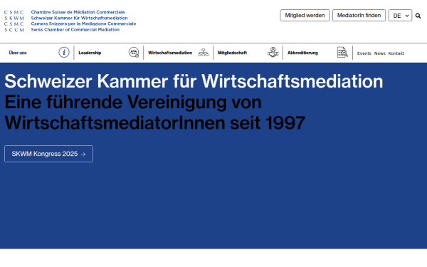Viewport: 427px width, 267px height.
Task: Click the info icon next to Über uns
Action: (x=64, y=52)
